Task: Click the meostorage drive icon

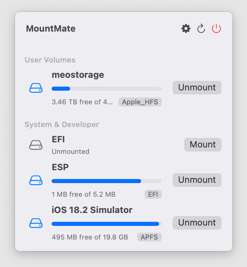Action: click(36, 88)
